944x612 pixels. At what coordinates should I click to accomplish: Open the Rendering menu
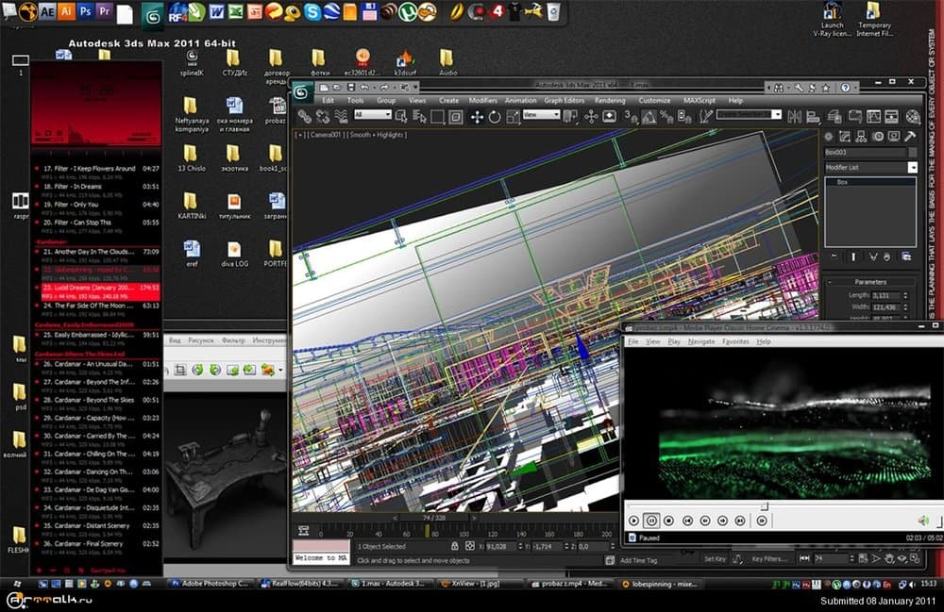609,100
